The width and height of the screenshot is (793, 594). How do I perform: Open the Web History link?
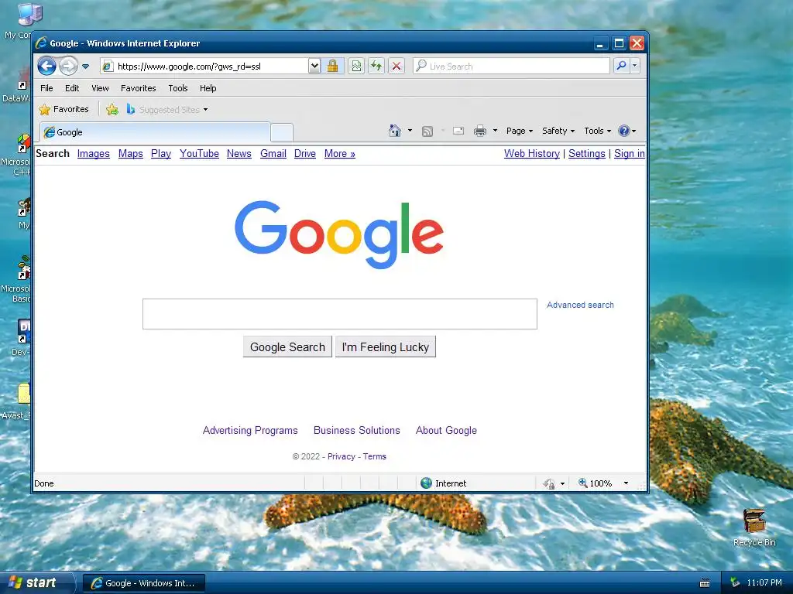(x=532, y=154)
